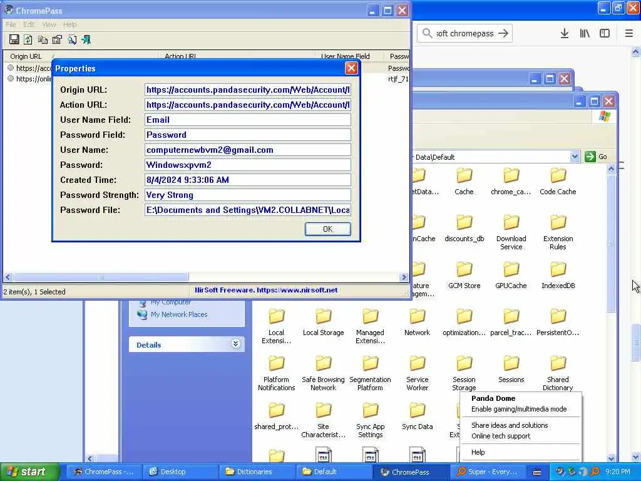641x481 pixels.
Task: Click the Exit door toolbar icon
Action: pyautogui.click(x=86, y=39)
